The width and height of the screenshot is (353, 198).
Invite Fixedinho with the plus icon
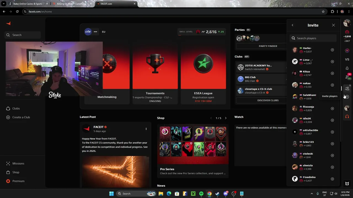[332, 179]
